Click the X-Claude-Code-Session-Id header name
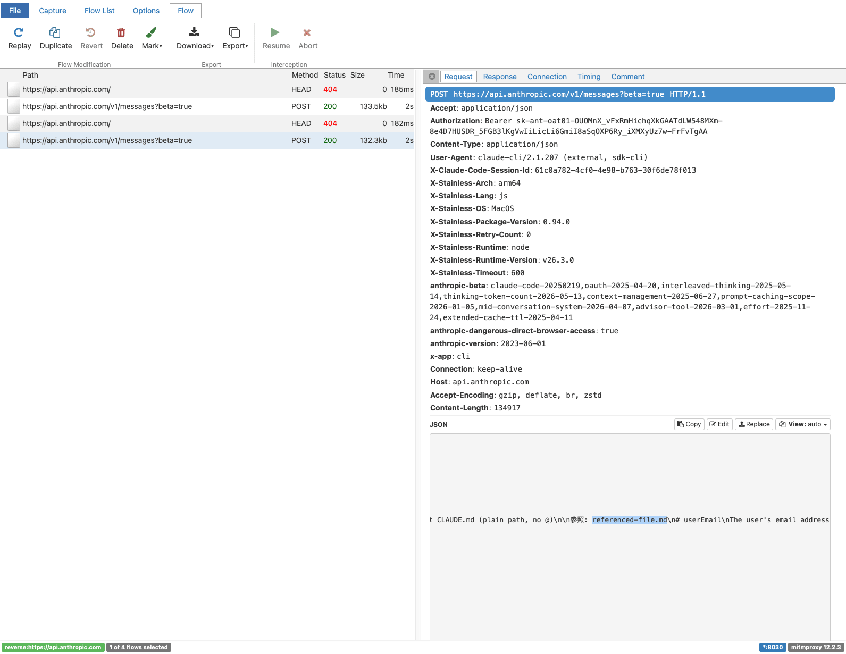This screenshot has width=846, height=654. click(x=480, y=170)
